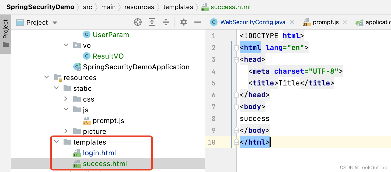Switch to the application properties tab
Viewport: 391px width, 172px height.
(373, 22)
